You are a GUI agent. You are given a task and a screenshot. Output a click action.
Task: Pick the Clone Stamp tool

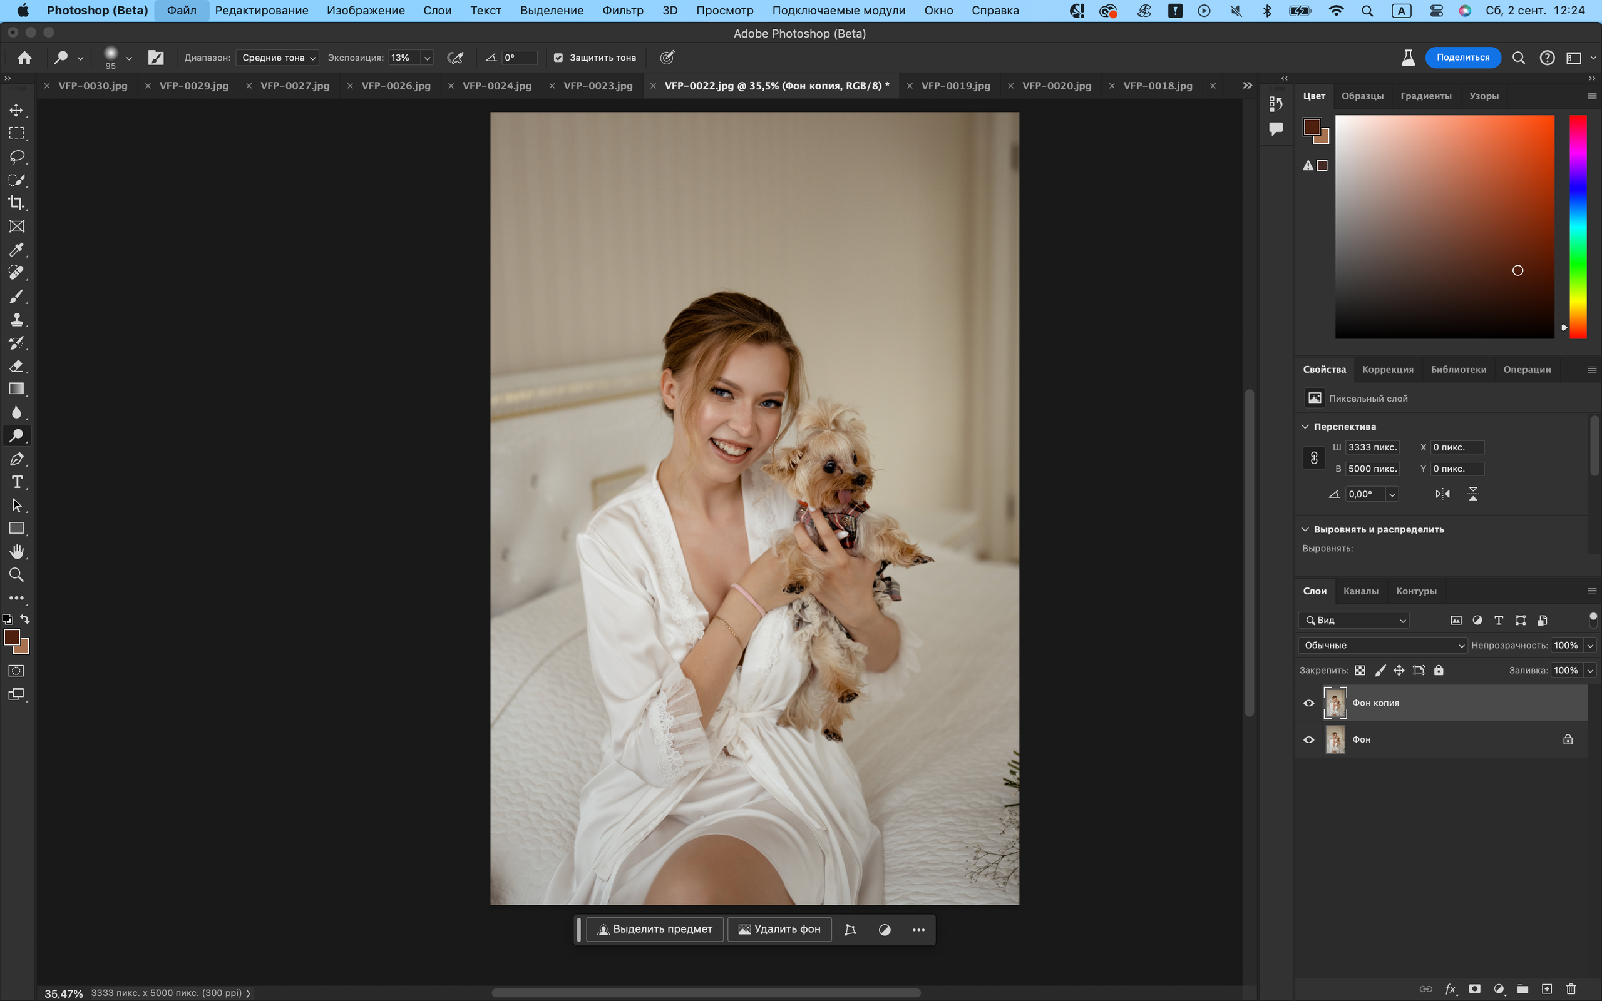[x=16, y=320]
